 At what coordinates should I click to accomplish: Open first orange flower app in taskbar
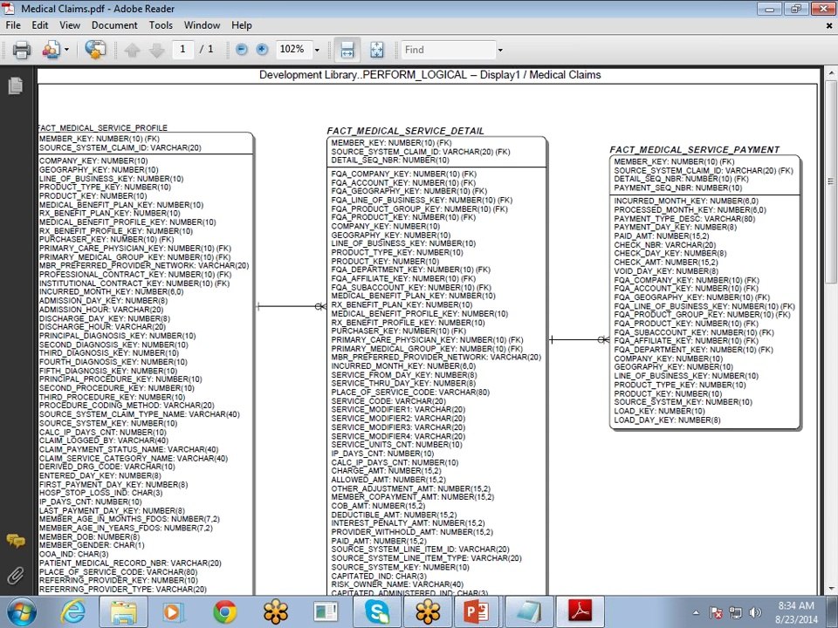pos(276,611)
